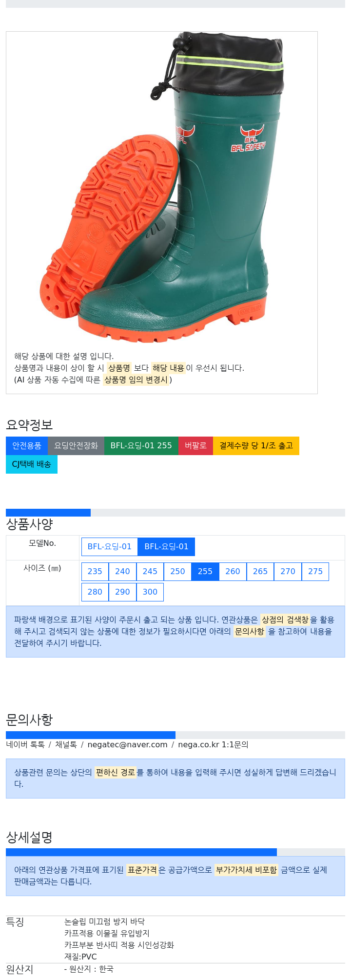Choose the unselected BFL-요딩-01 model option
351x979 pixels.
[110, 547]
